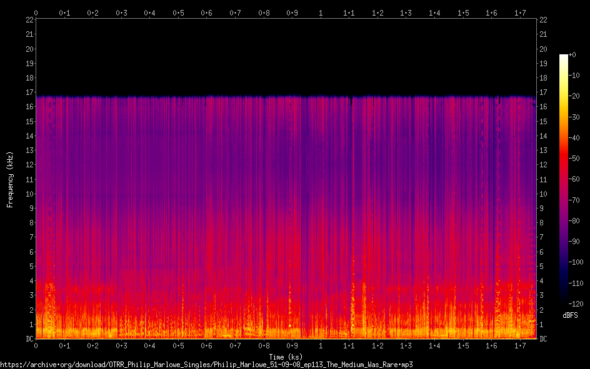Click the 17 kHz label on the right axis
590x369 pixels.
pyautogui.click(x=543, y=92)
